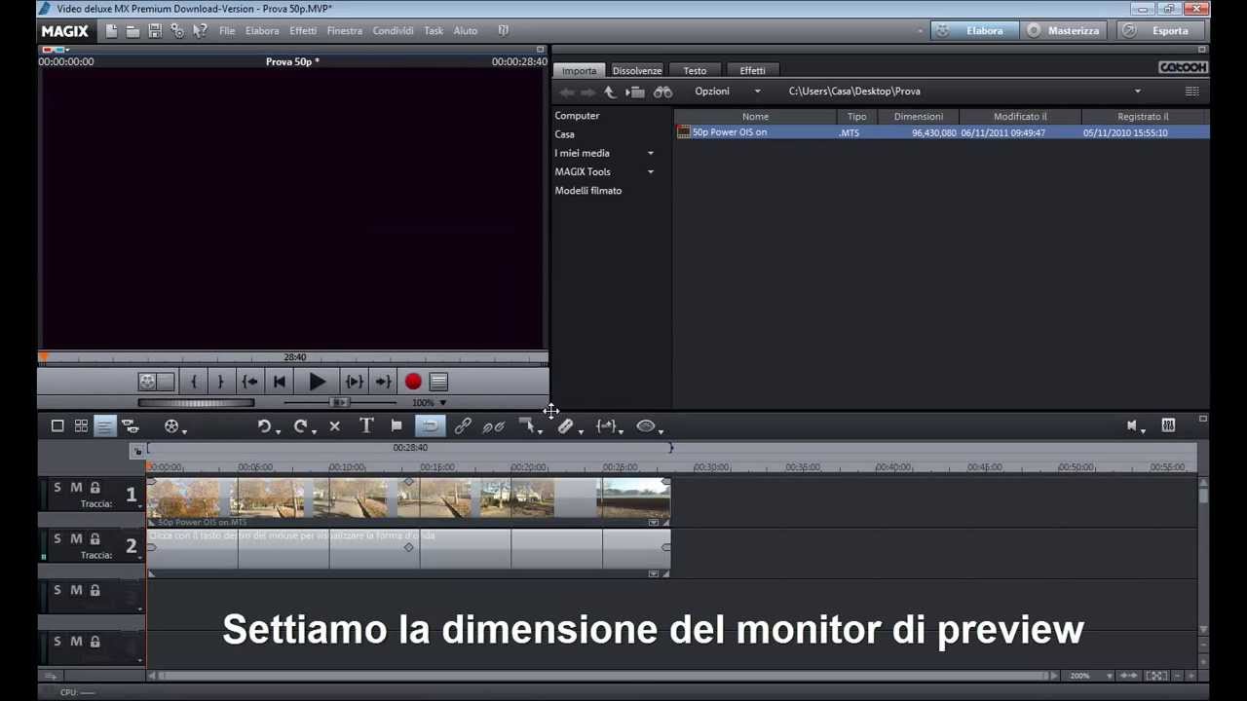The image size is (1247, 701).
Task: Open program settings with the gears icon
Action: tap(177, 31)
